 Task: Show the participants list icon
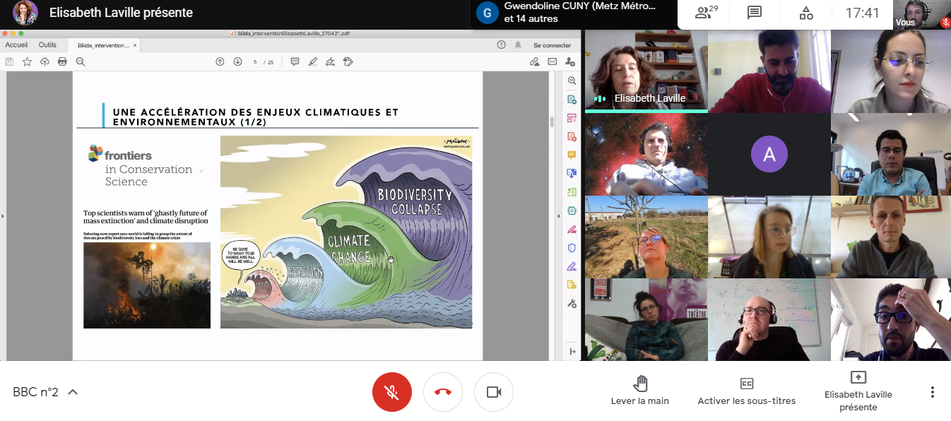[704, 13]
